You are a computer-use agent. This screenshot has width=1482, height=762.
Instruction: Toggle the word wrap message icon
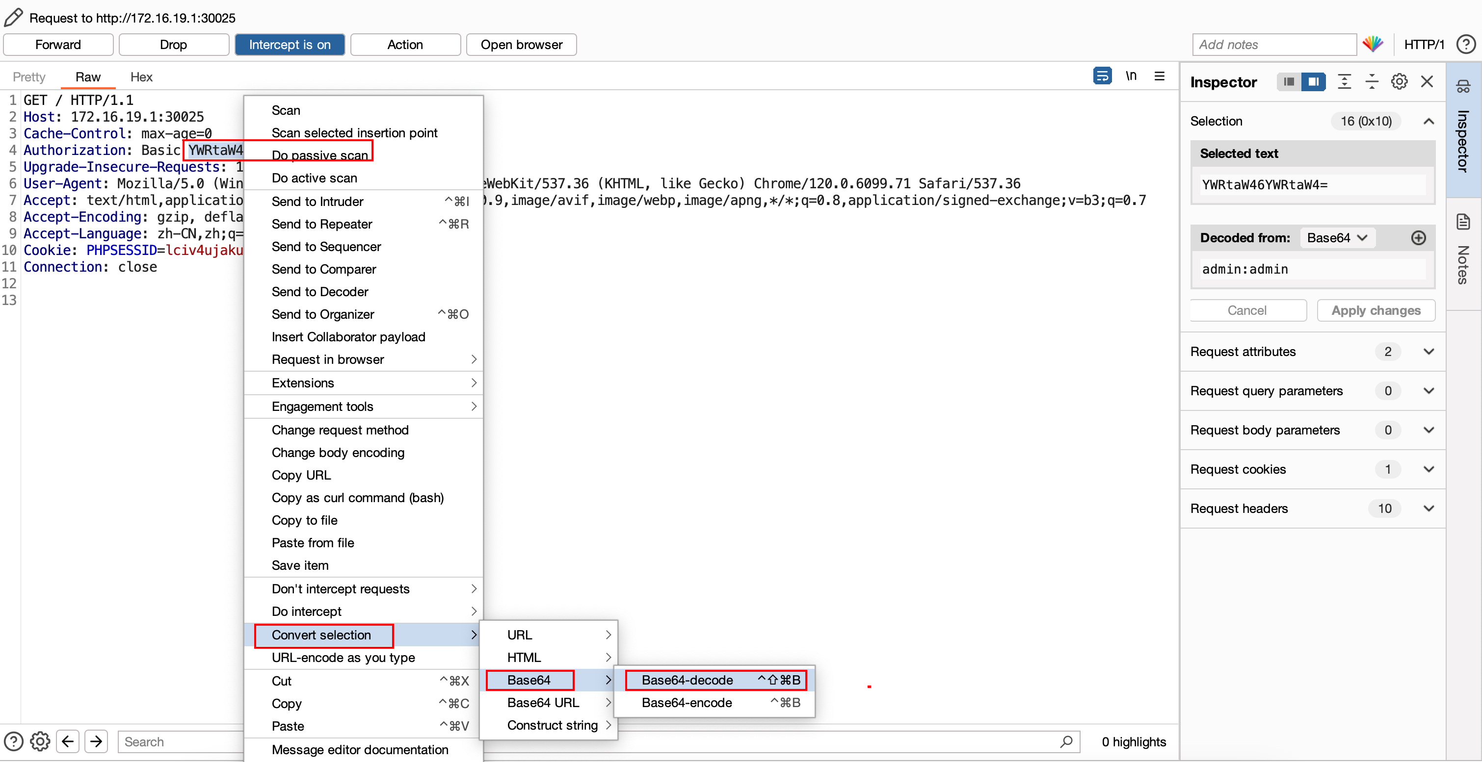1102,76
